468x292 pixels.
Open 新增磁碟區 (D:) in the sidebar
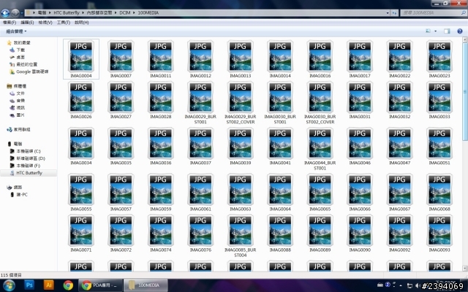28,158
